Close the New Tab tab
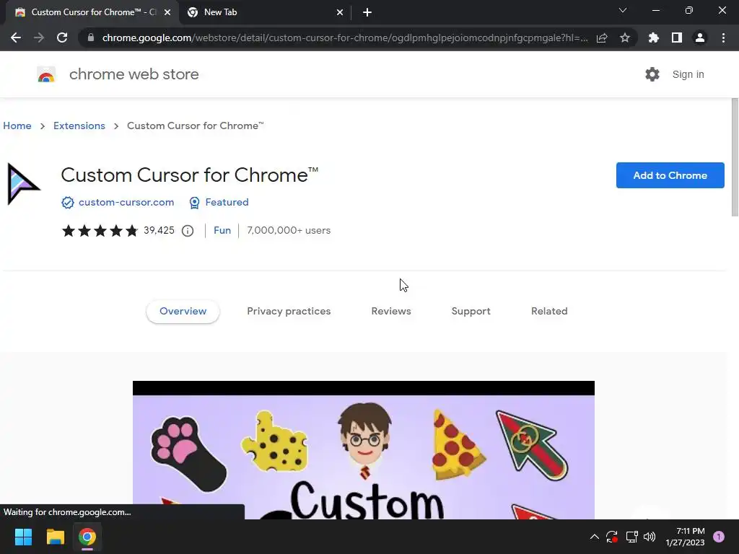The width and height of the screenshot is (739, 554). [x=340, y=12]
